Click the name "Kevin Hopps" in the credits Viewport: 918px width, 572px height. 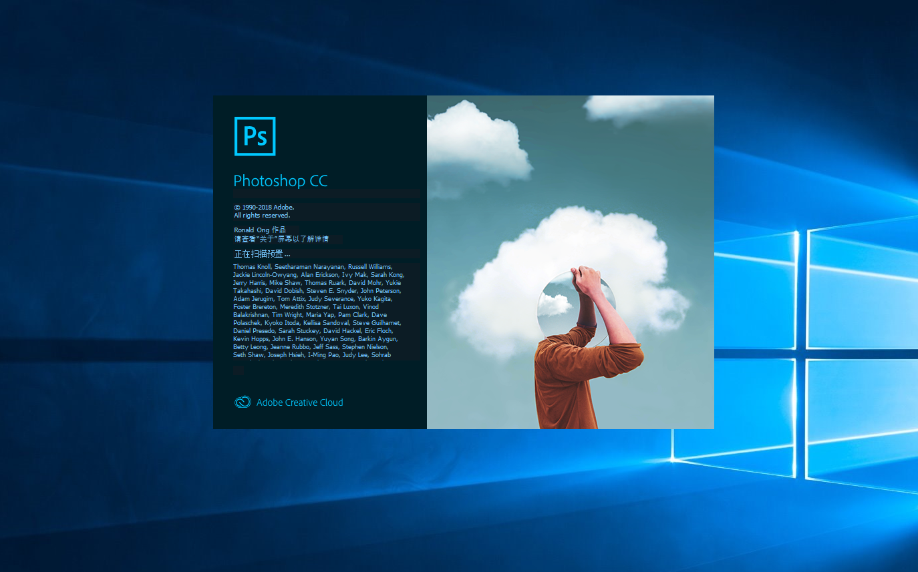pos(251,339)
